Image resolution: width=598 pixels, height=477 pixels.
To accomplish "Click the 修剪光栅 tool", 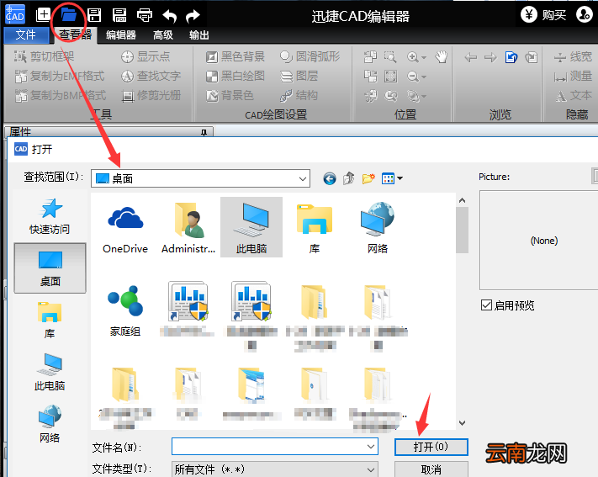I will tap(151, 95).
